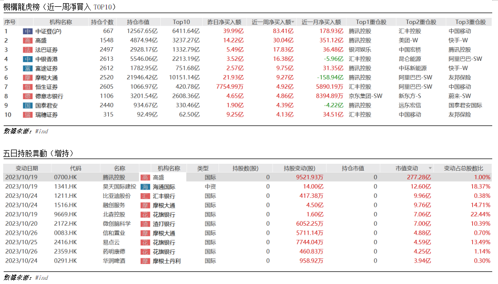The width and height of the screenshot is (498, 284).
Task: Click the 海通国际 institution icon
Action: (145, 187)
